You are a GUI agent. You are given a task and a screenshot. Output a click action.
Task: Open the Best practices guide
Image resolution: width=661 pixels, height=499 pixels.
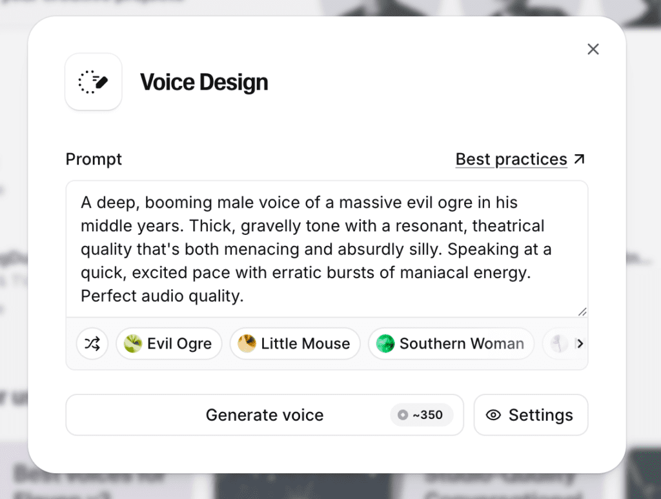tap(511, 159)
